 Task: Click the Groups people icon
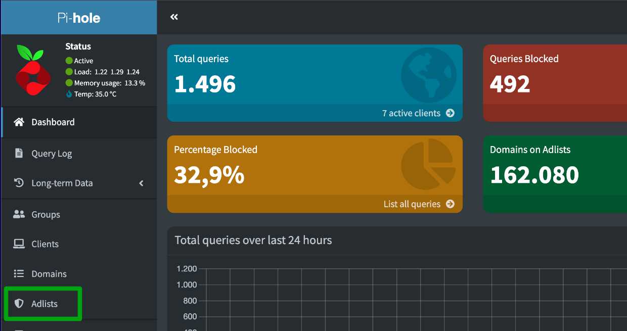19,214
